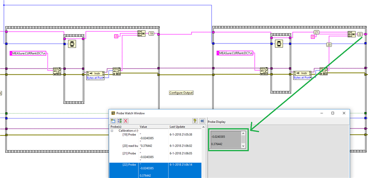Select the Wait (ms) timer in left sequence
Image resolution: width=368 pixels, height=178 pixels.
click(x=72, y=44)
